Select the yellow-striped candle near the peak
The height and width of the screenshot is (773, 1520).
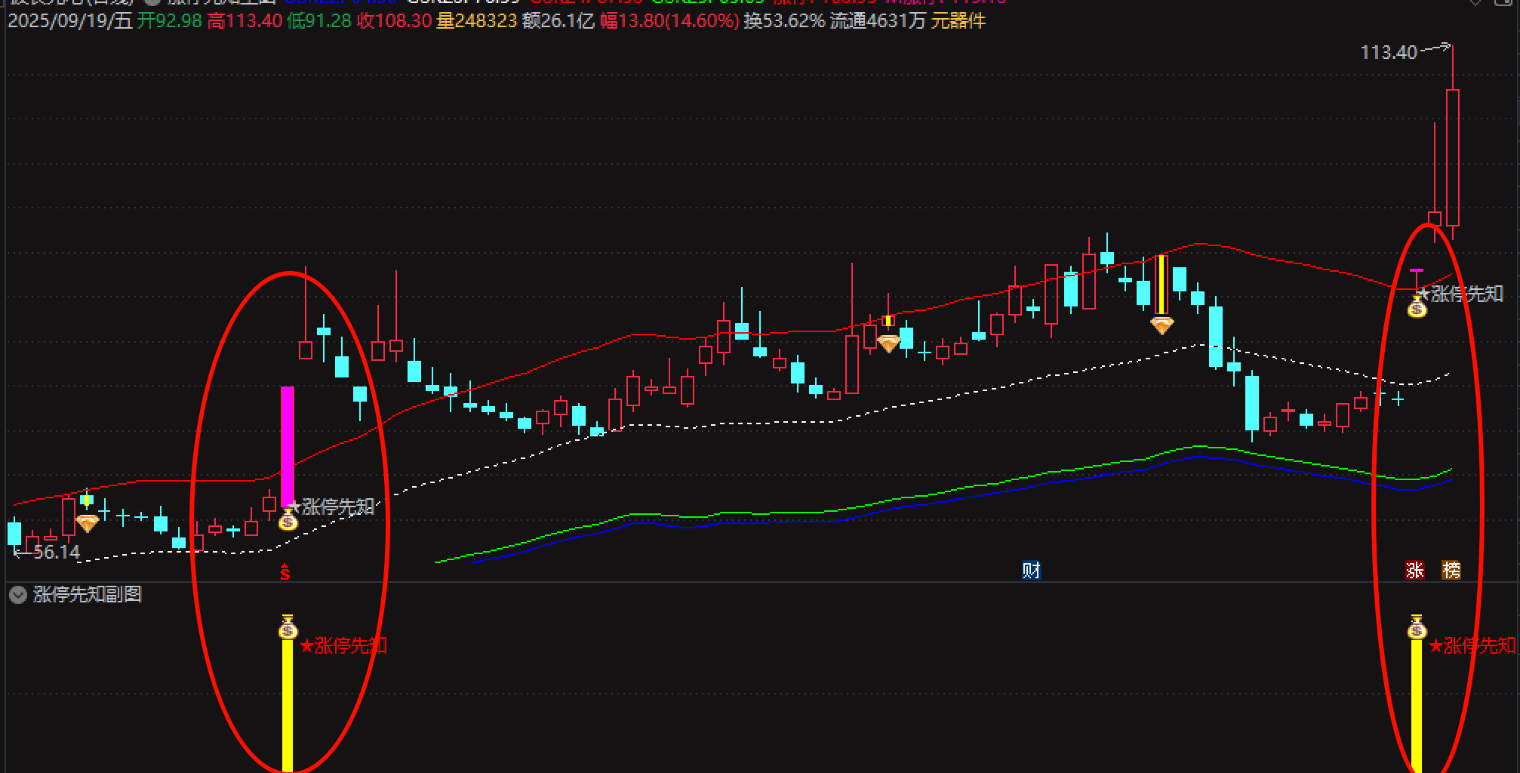[1162, 285]
